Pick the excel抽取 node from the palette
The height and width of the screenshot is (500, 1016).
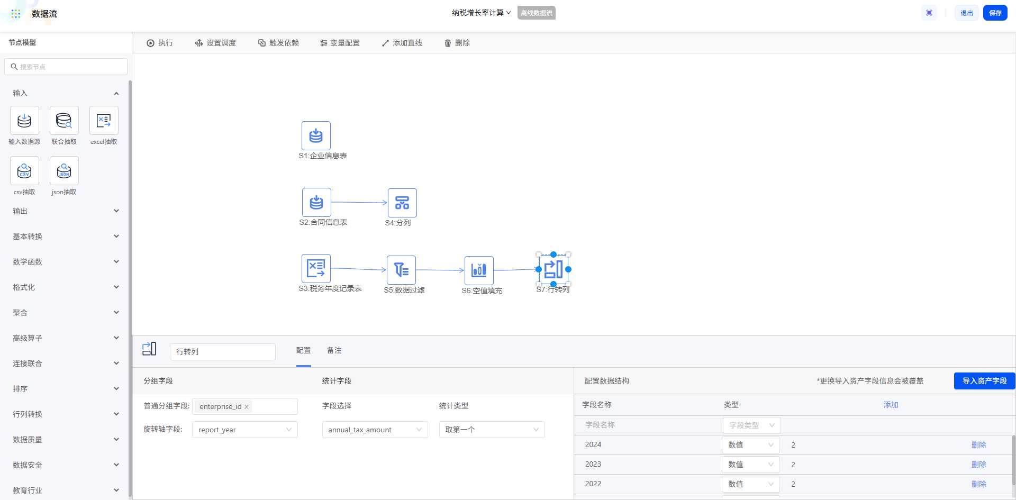point(104,121)
